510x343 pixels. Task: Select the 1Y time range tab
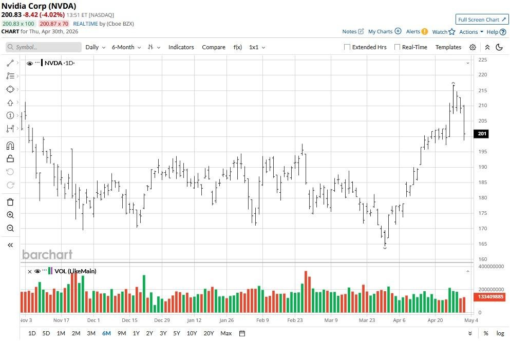[136, 333]
